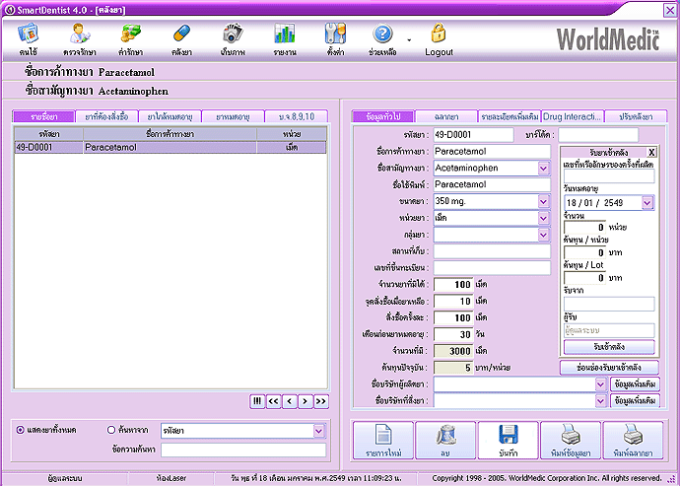Switch to the near-expiry drugs tab

pyautogui.click(x=170, y=116)
